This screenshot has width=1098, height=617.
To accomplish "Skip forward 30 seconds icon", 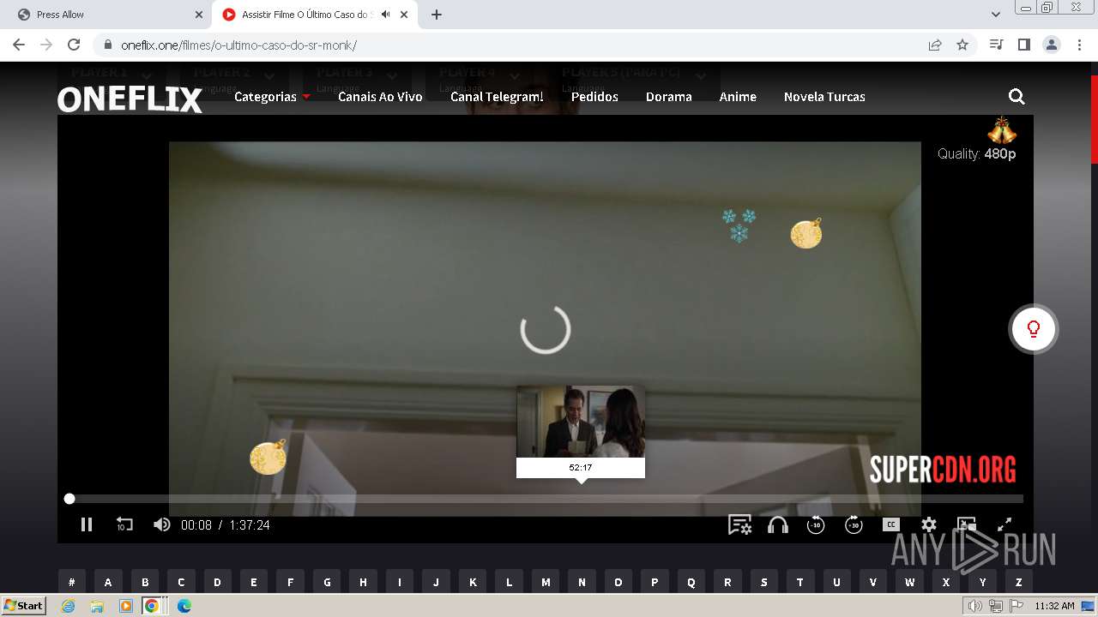I will coord(854,524).
